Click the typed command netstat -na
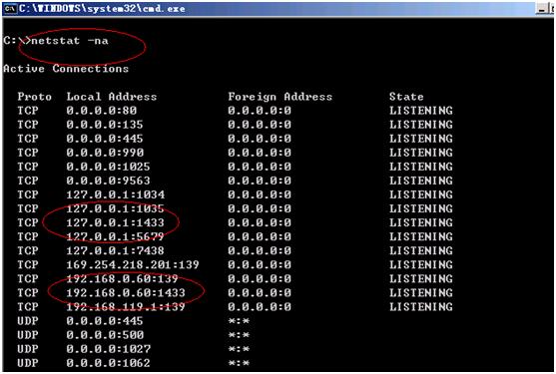The image size is (556, 374). (x=70, y=41)
